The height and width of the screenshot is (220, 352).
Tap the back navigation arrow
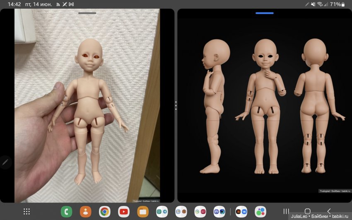[x=329, y=211]
